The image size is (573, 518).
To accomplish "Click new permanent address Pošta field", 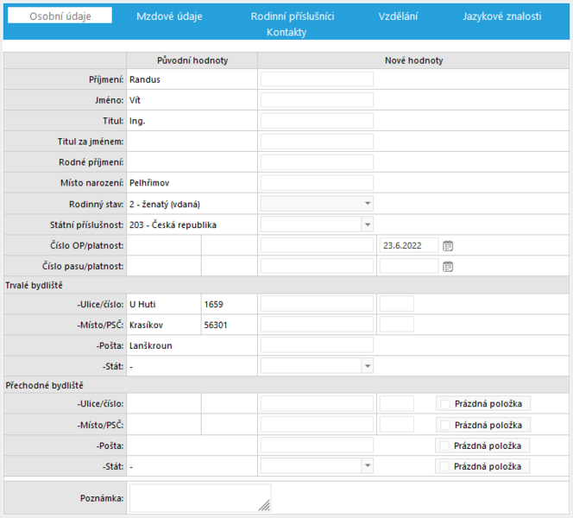I will click(317, 345).
